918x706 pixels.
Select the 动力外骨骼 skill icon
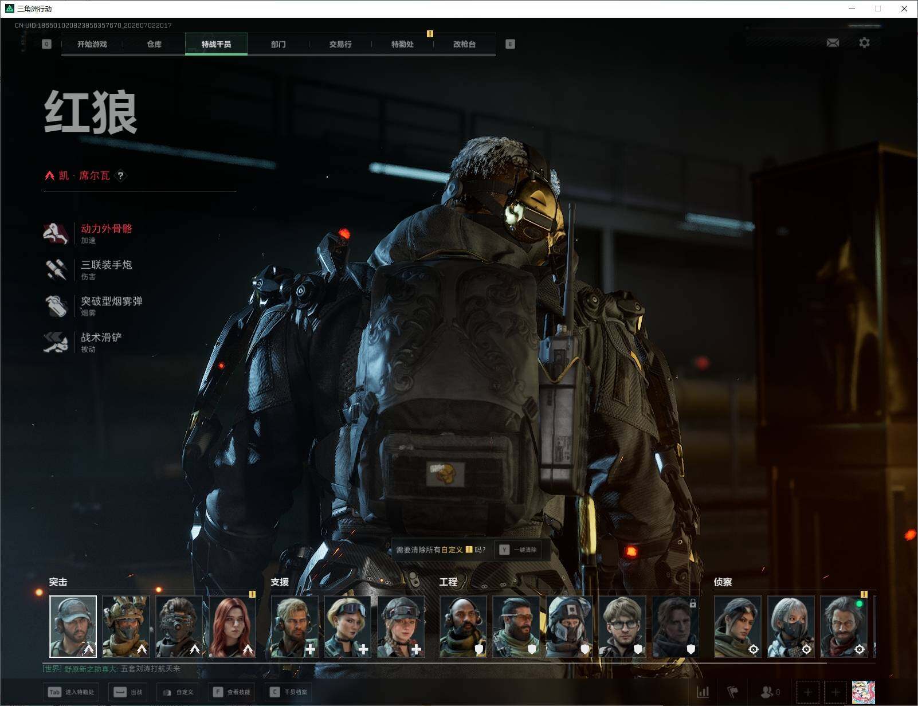(x=56, y=233)
